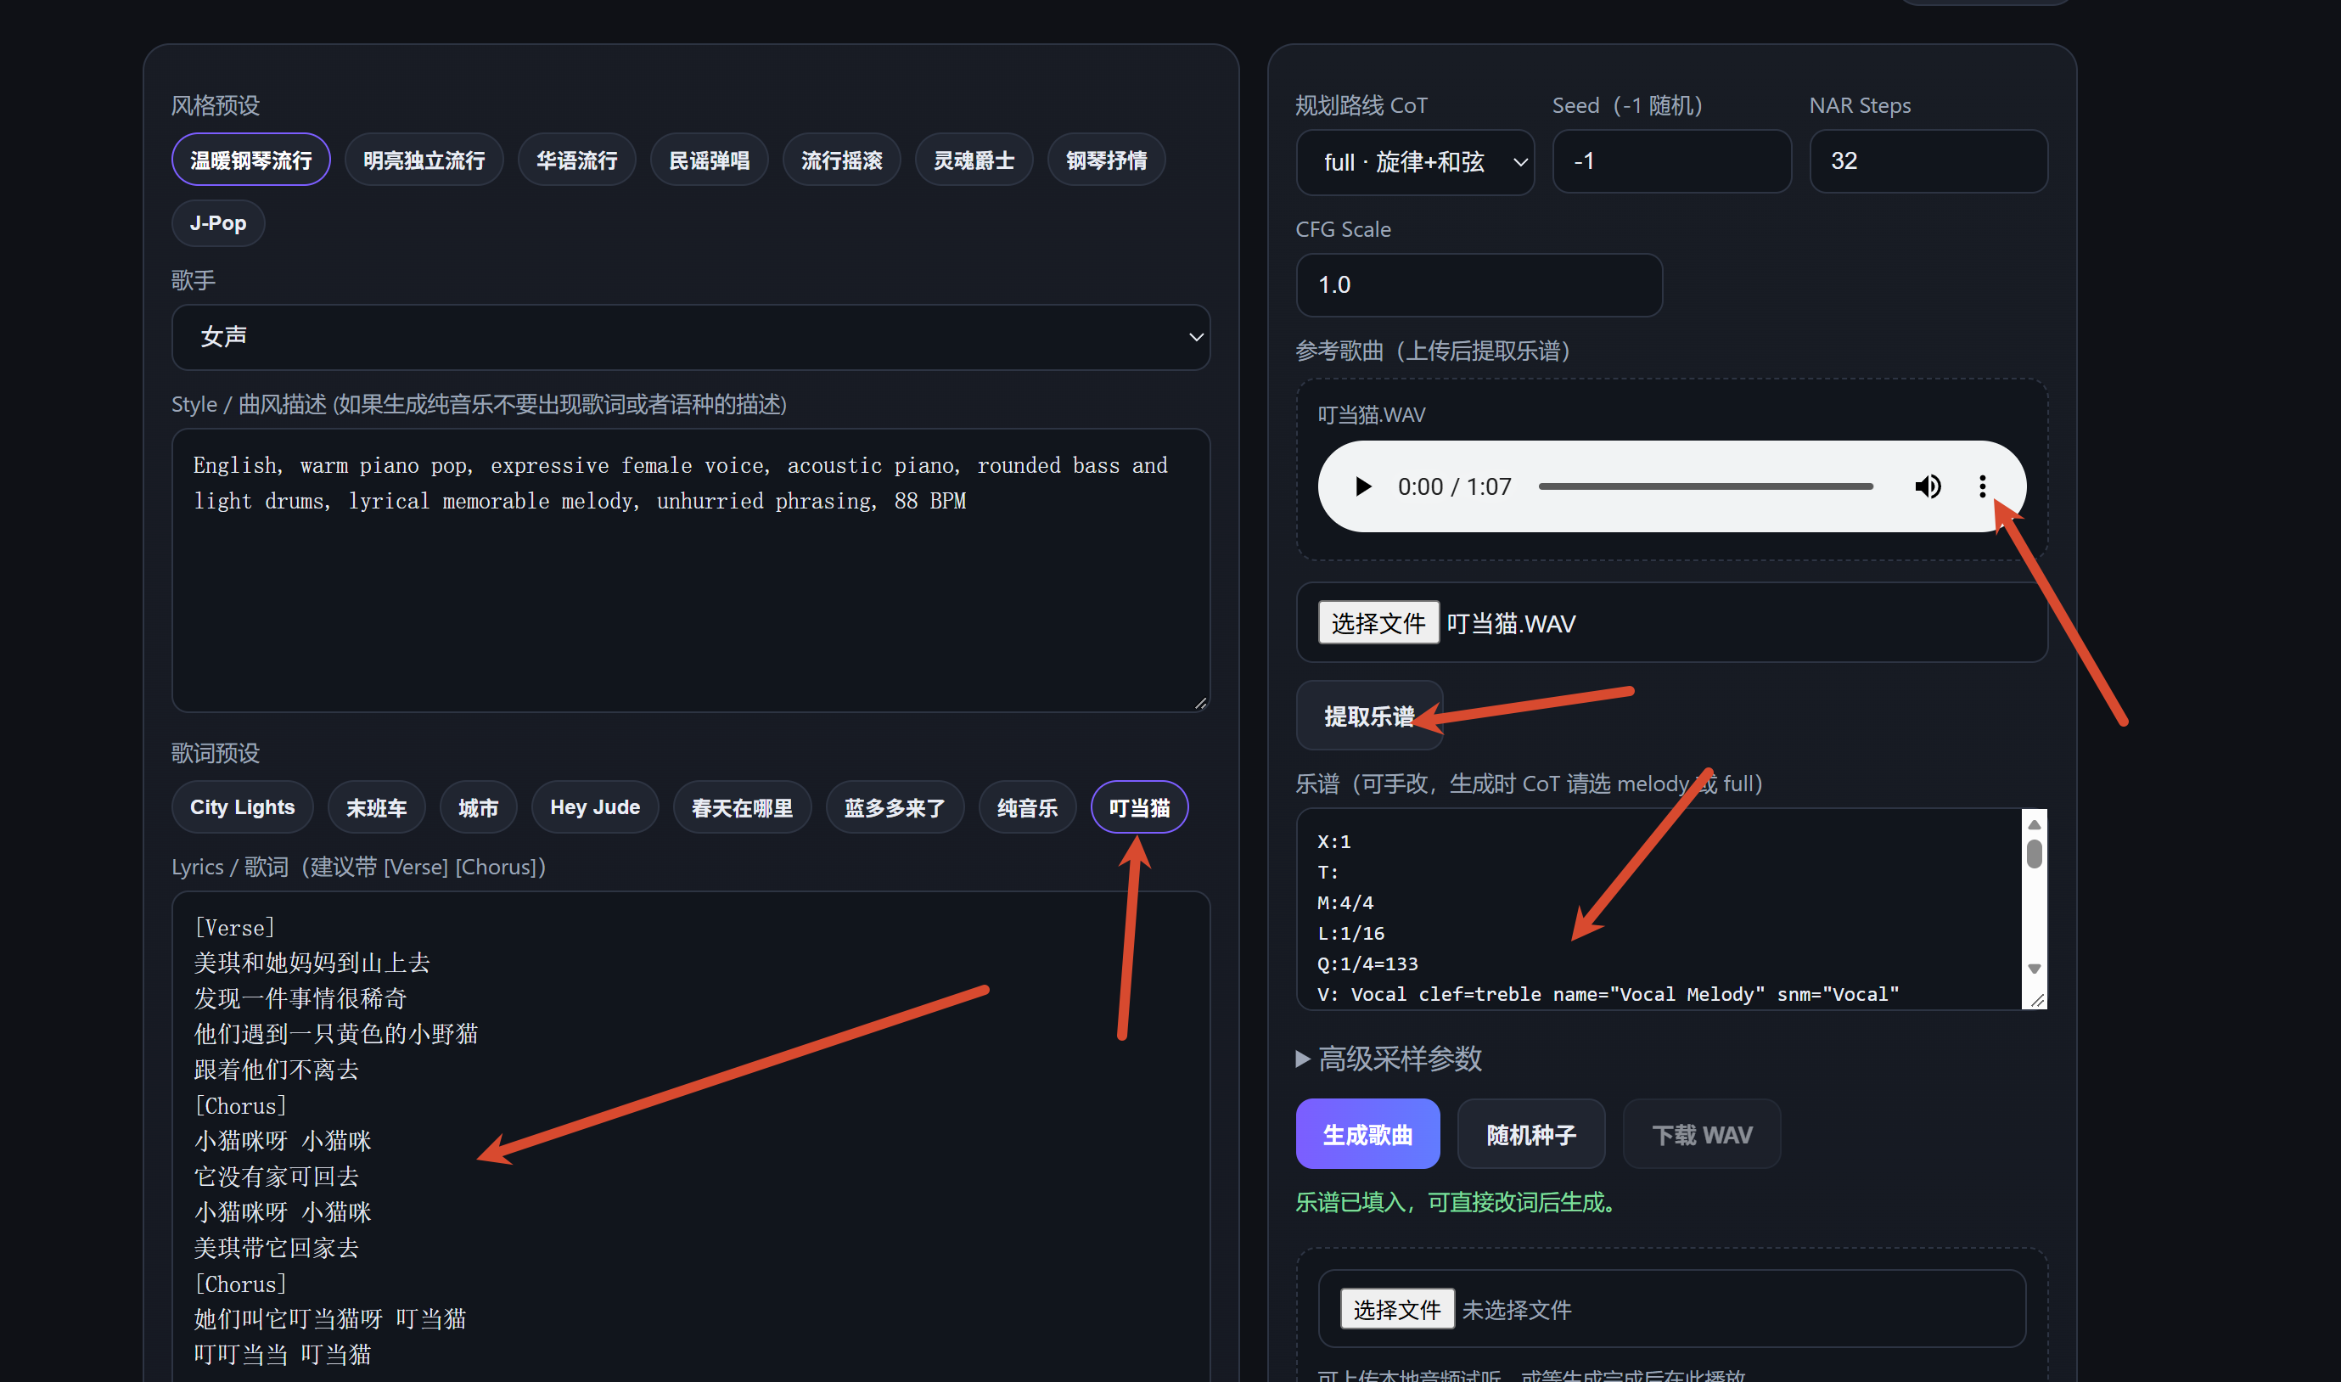The image size is (2341, 1382).
Task: Open audio player more options menu
Action: (x=1982, y=486)
